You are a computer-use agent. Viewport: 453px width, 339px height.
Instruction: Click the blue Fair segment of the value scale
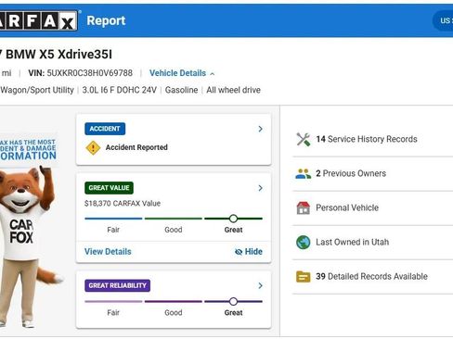113,219
